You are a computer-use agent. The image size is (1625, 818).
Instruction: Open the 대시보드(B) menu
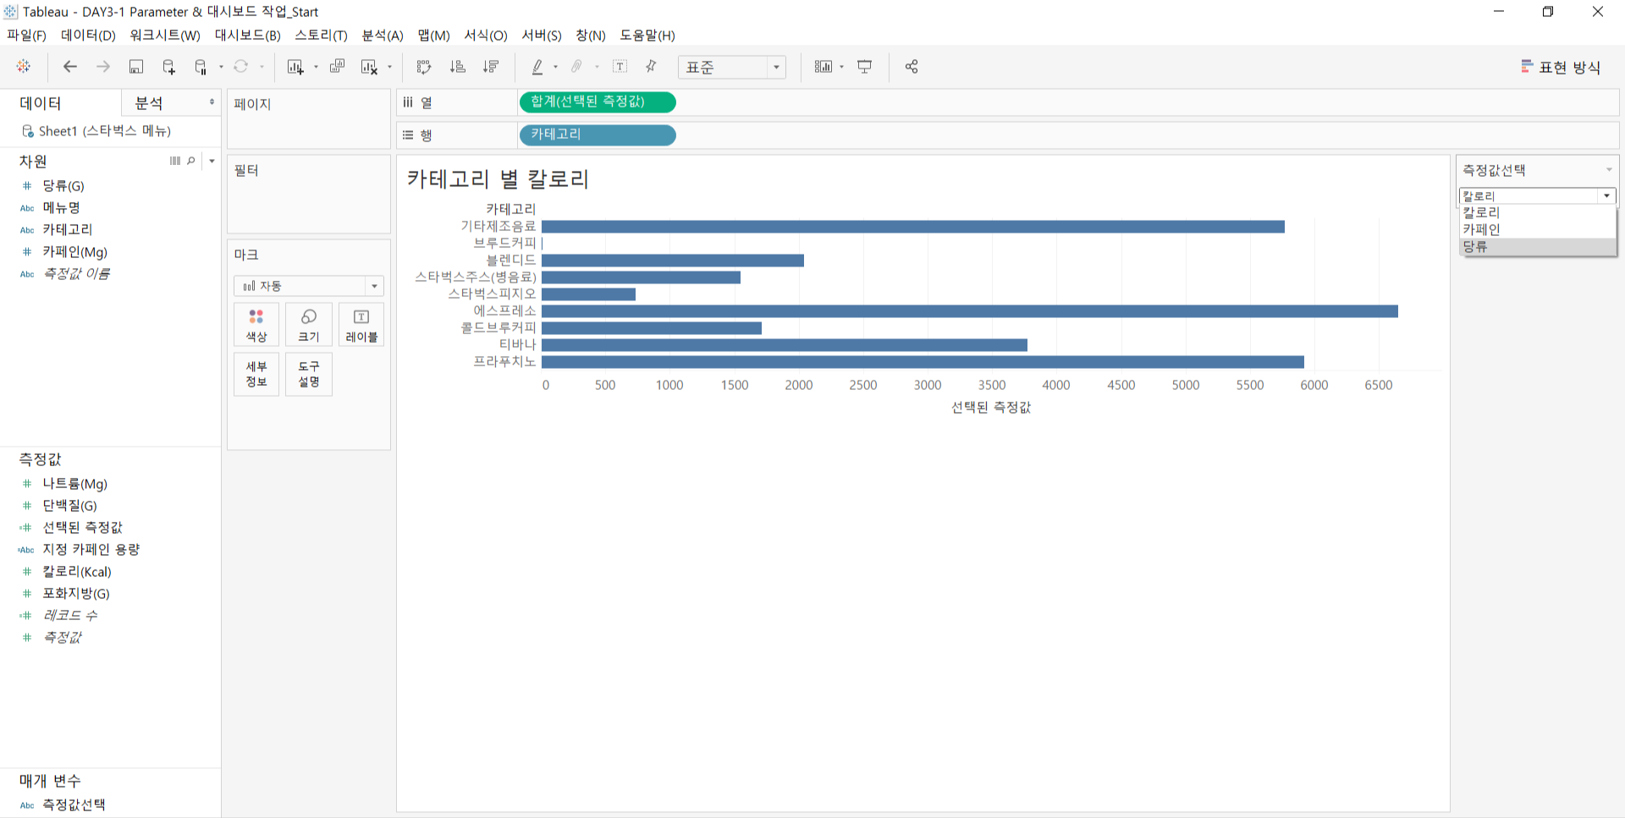pos(247,36)
